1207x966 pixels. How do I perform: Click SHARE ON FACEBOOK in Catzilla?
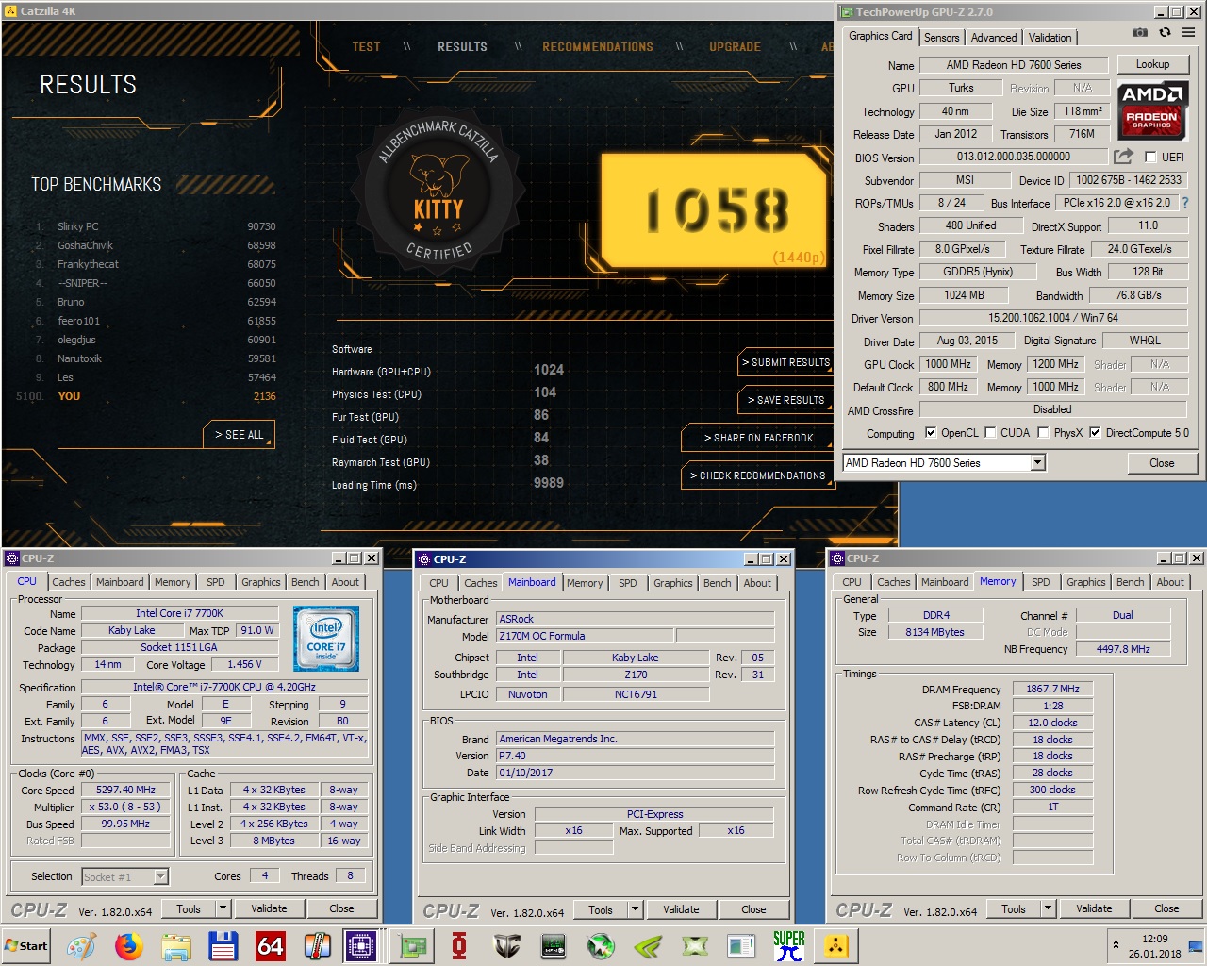point(758,438)
